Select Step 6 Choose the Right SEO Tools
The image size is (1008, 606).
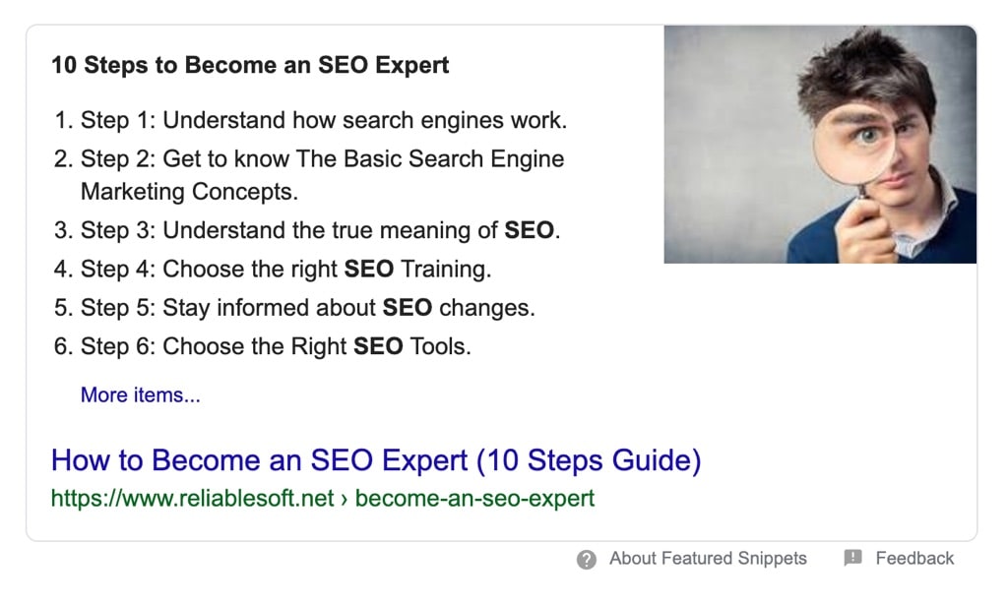coord(276,346)
